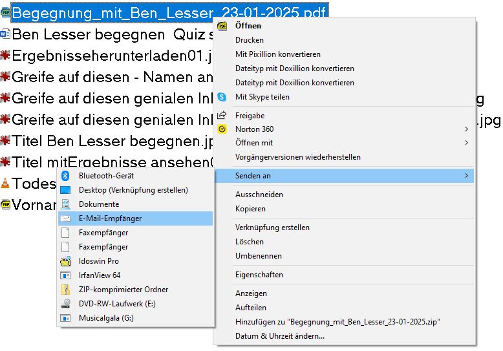
Task: Choose Eigenschaften from the context menu
Action: 259,275
